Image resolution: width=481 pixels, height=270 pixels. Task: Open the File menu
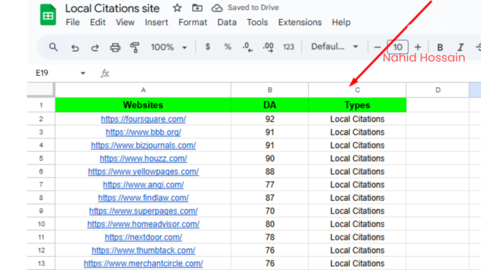click(x=73, y=22)
